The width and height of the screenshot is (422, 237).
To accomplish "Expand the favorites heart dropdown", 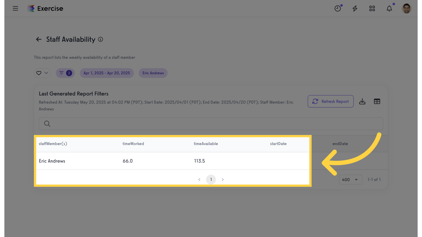I will point(42,73).
